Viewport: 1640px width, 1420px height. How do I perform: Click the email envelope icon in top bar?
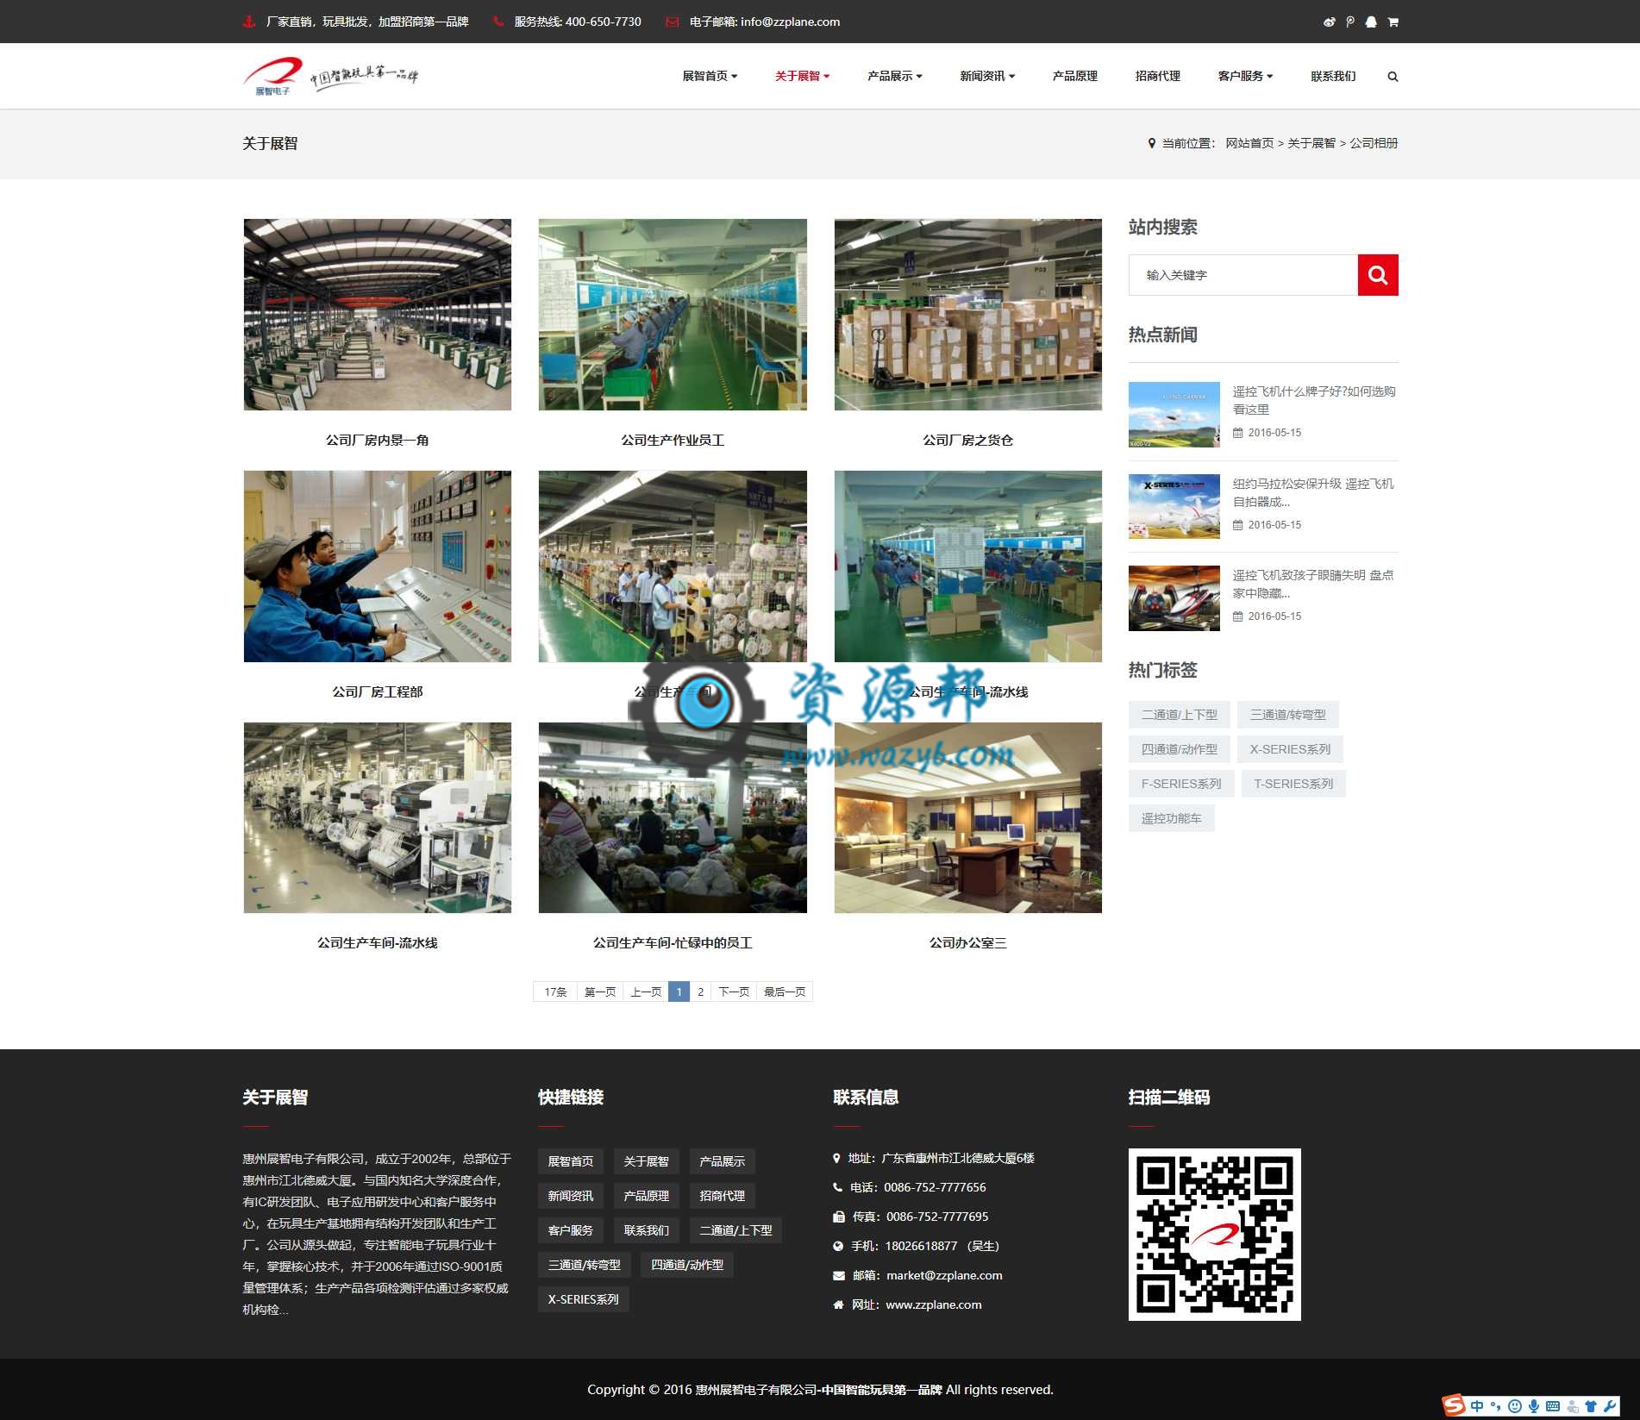672,22
